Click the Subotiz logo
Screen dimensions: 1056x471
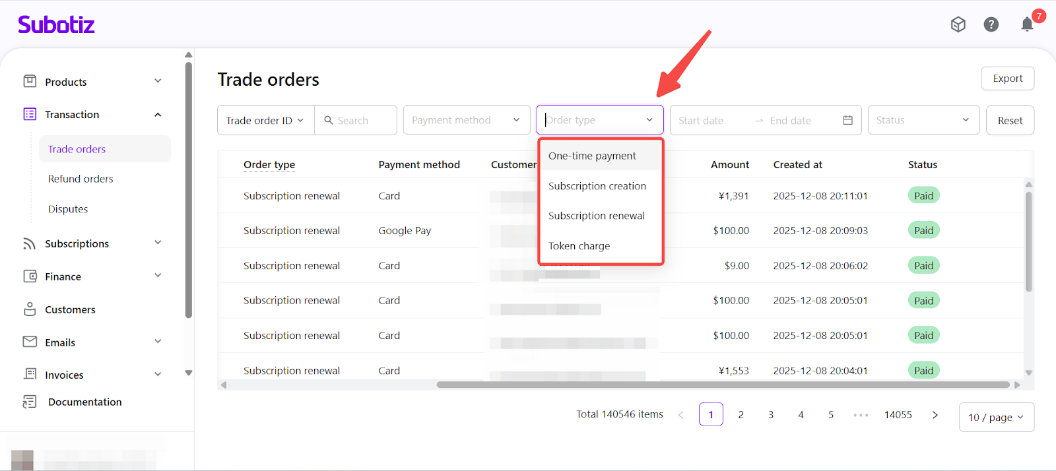coord(56,25)
